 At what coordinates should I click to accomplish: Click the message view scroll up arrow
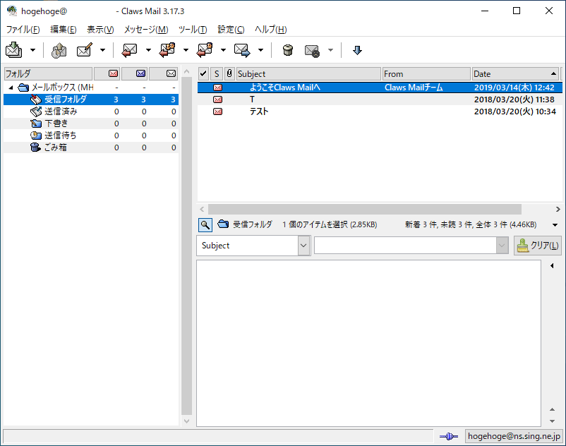(x=553, y=409)
